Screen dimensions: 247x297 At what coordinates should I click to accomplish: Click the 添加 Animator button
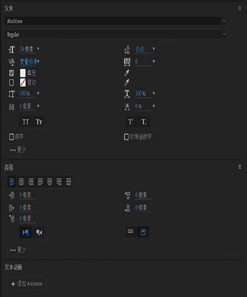click(x=27, y=284)
